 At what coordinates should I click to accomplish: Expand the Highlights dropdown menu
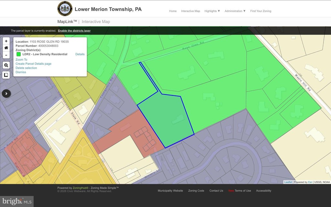(212, 11)
